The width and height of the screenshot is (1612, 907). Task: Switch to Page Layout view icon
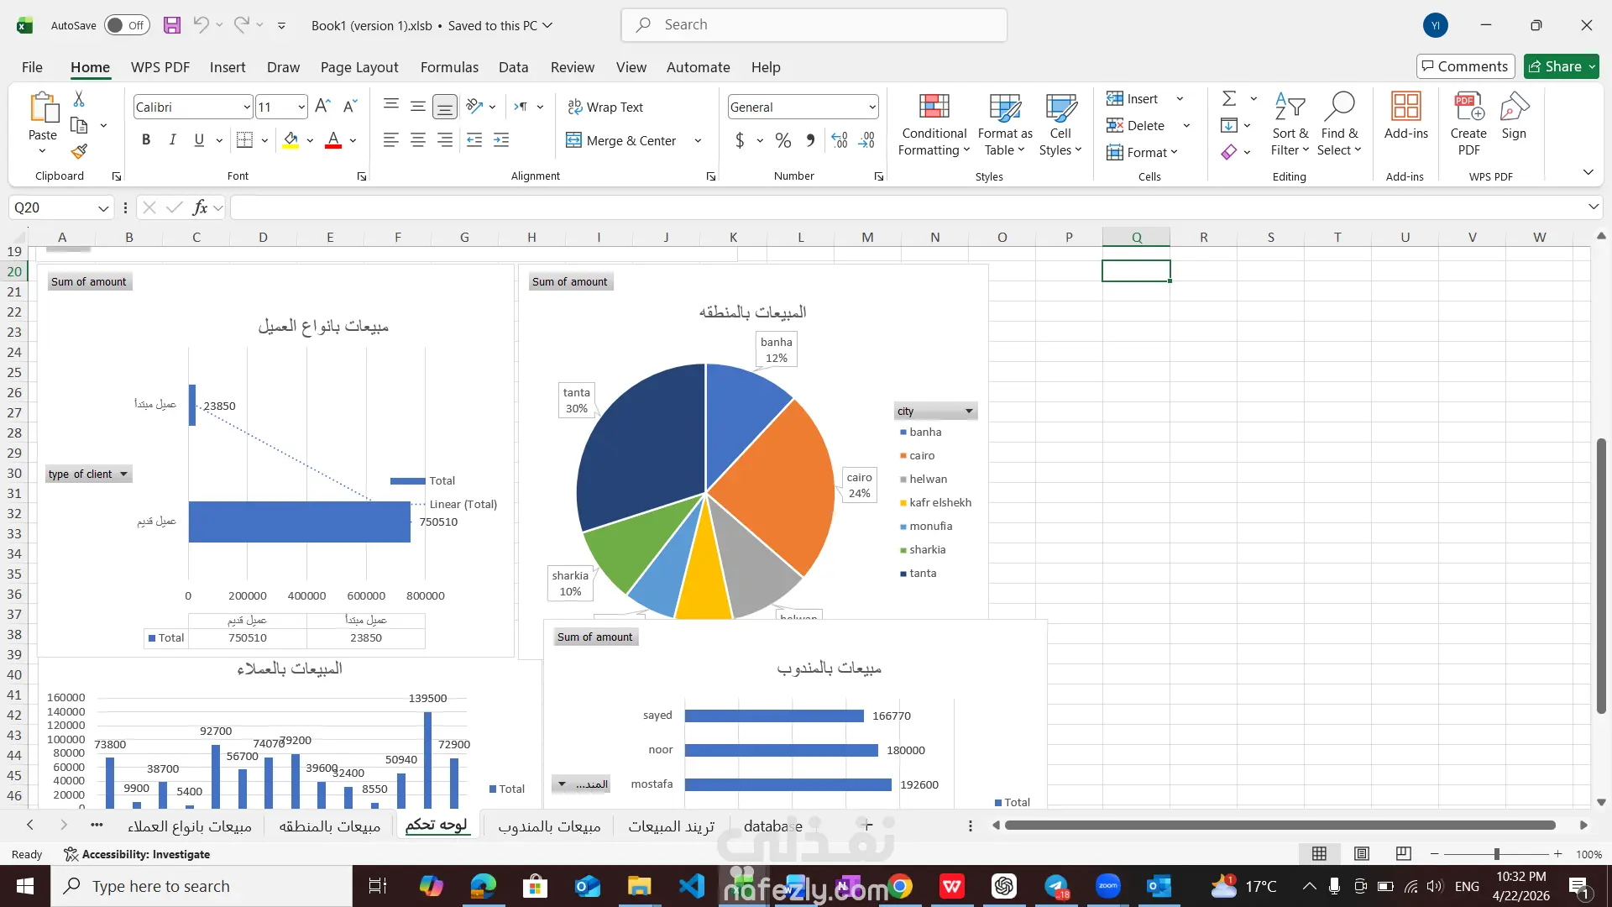pyautogui.click(x=1362, y=854)
